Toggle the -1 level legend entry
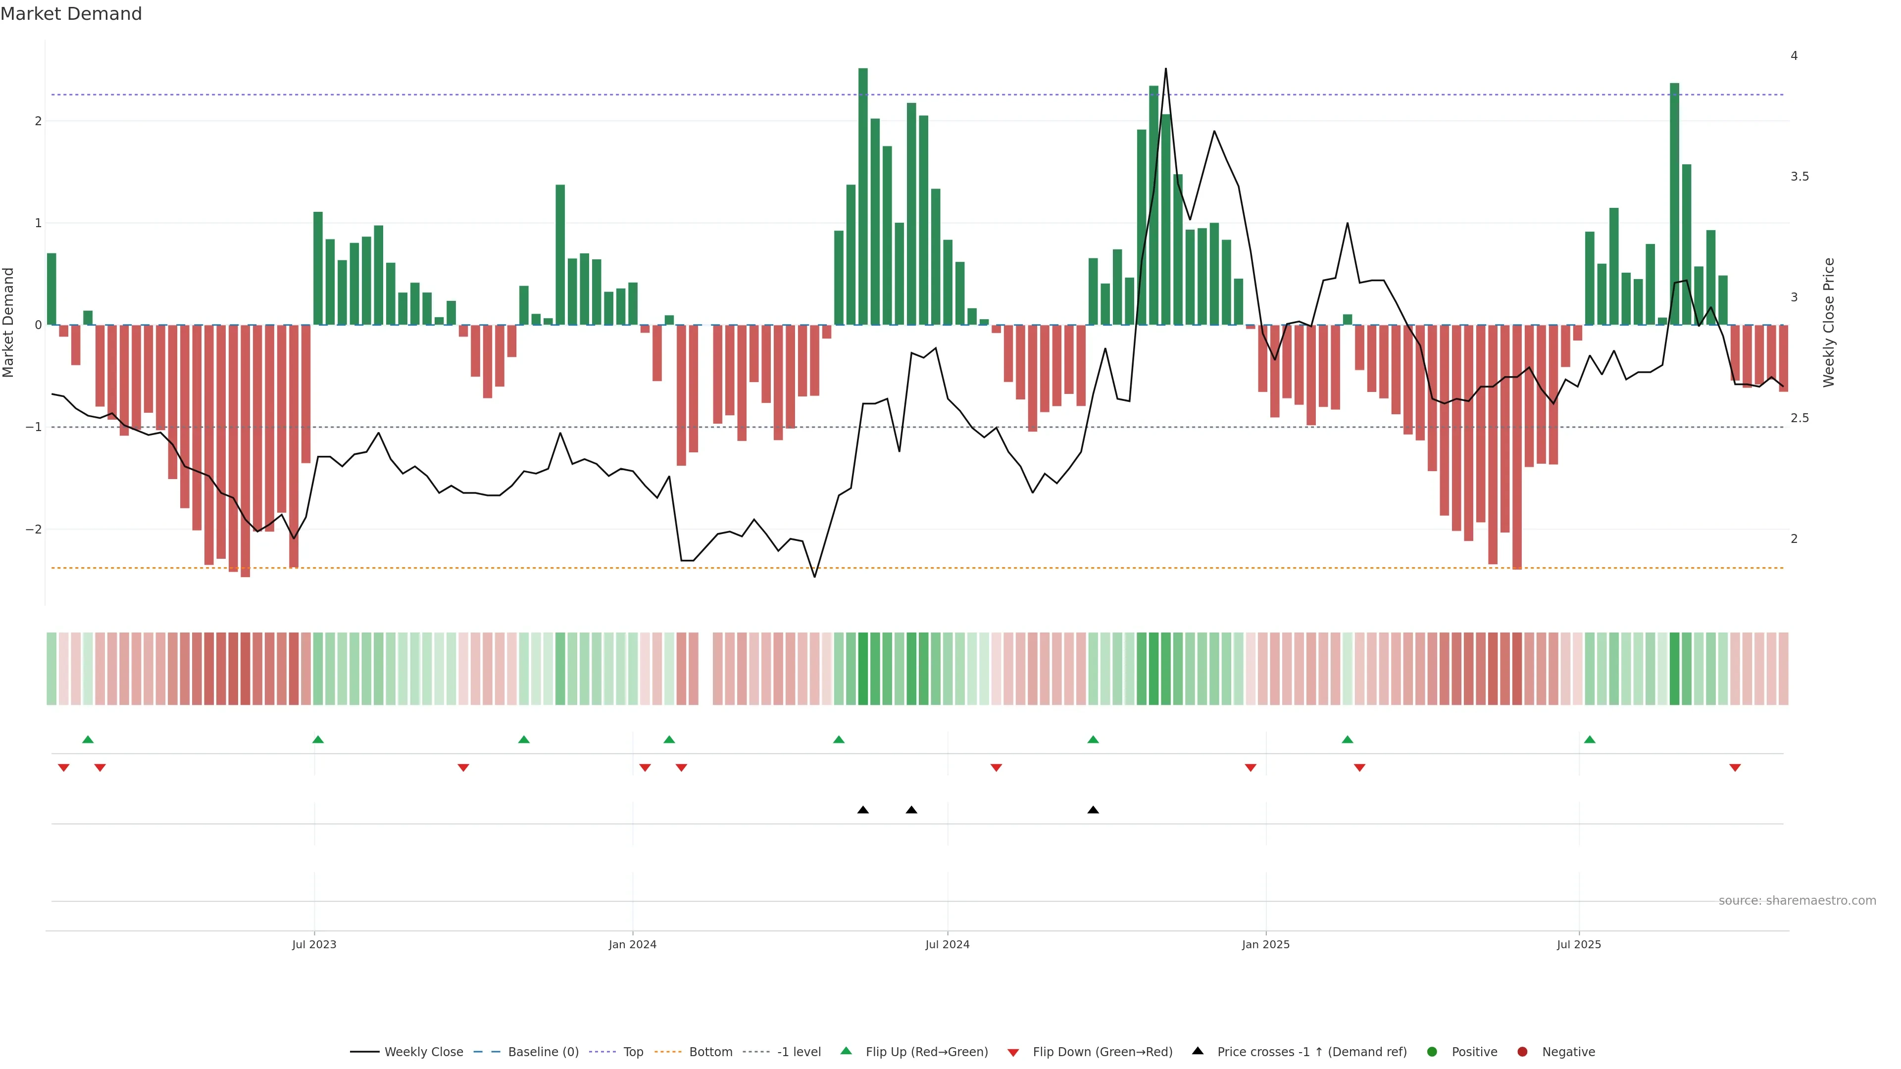 [x=799, y=1052]
